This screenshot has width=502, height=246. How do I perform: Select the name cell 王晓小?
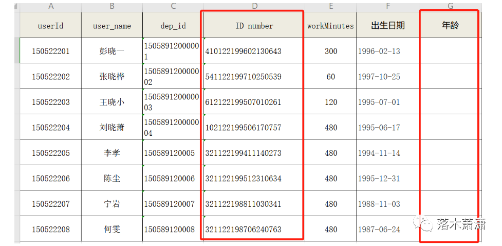[112, 102]
